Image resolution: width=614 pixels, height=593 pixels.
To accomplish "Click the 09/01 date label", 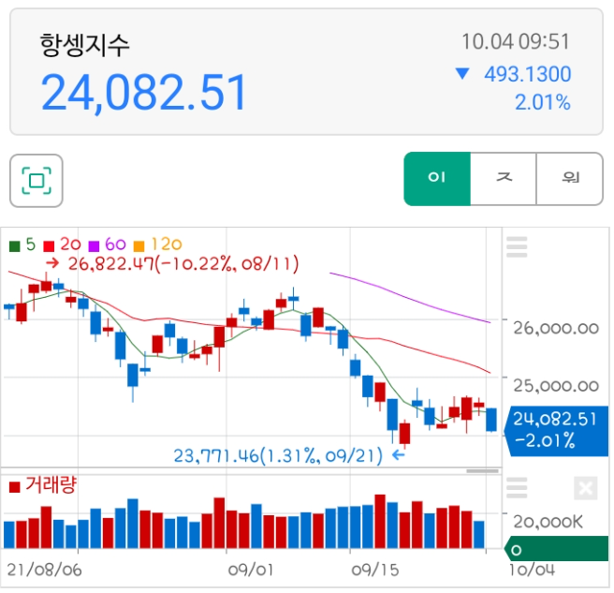I will tap(251, 570).
